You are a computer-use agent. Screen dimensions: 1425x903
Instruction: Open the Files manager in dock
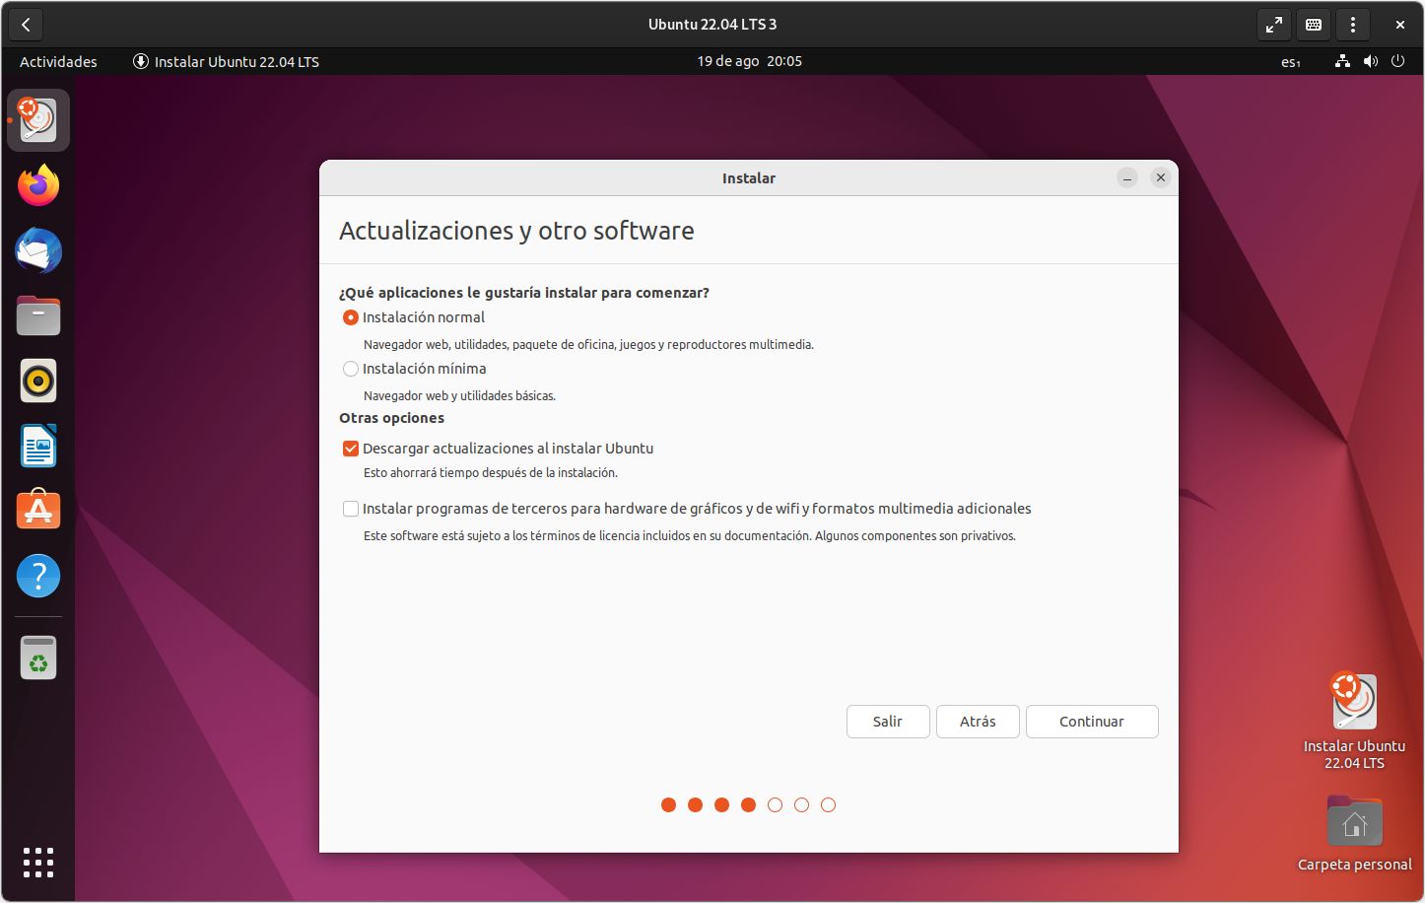tap(38, 316)
